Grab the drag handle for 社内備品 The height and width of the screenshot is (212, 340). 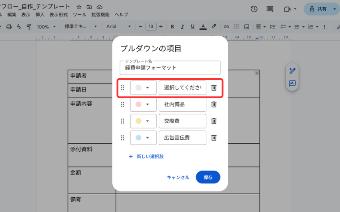point(123,104)
